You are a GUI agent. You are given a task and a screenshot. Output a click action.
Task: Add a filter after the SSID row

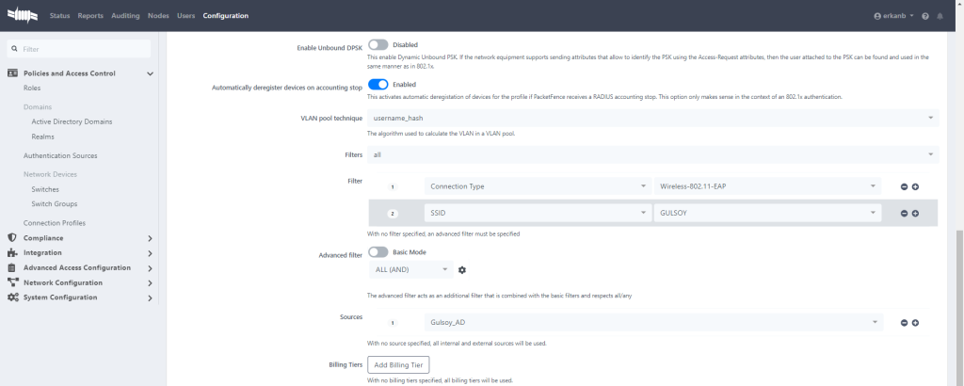[x=915, y=214]
